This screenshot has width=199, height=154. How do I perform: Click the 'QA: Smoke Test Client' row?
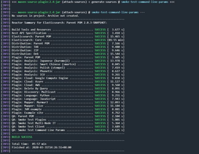point(62,127)
